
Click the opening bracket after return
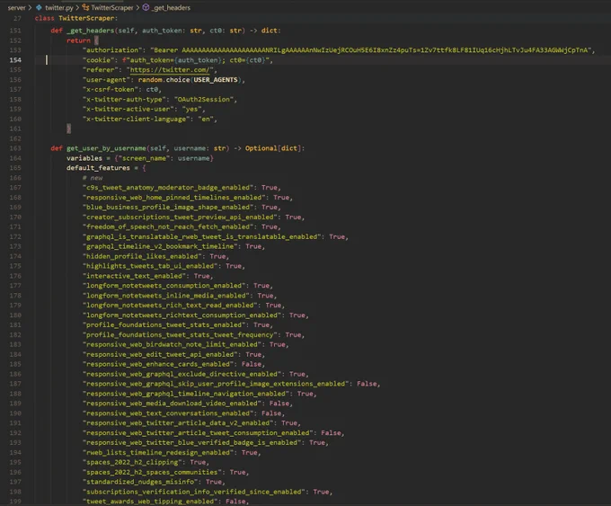96,40
